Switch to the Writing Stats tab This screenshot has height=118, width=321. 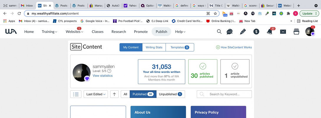pos(154,47)
